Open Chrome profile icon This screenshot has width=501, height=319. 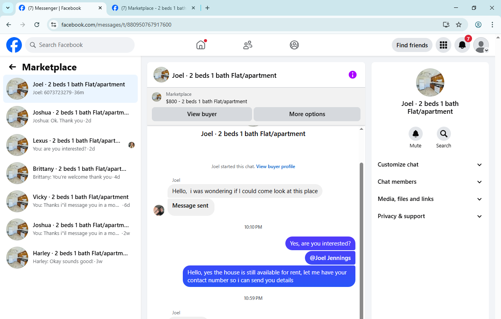click(478, 25)
